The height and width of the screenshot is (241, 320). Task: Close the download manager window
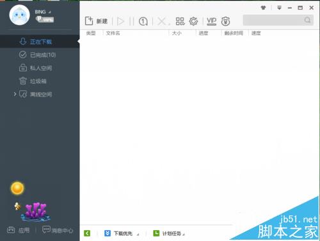click(x=312, y=8)
